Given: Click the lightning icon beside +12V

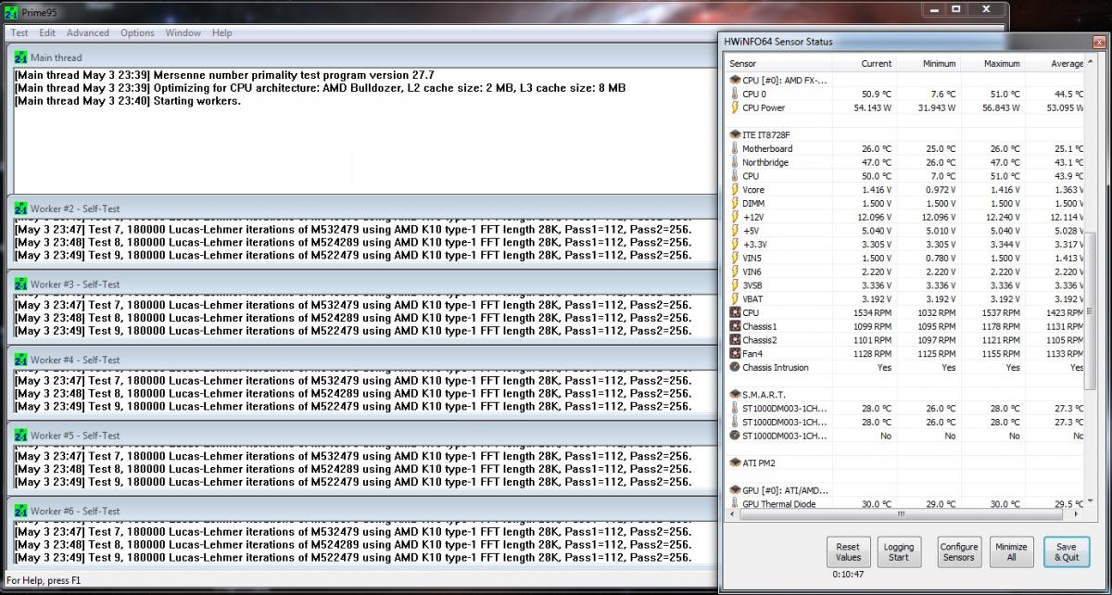Looking at the screenshot, I should tap(735, 217).
